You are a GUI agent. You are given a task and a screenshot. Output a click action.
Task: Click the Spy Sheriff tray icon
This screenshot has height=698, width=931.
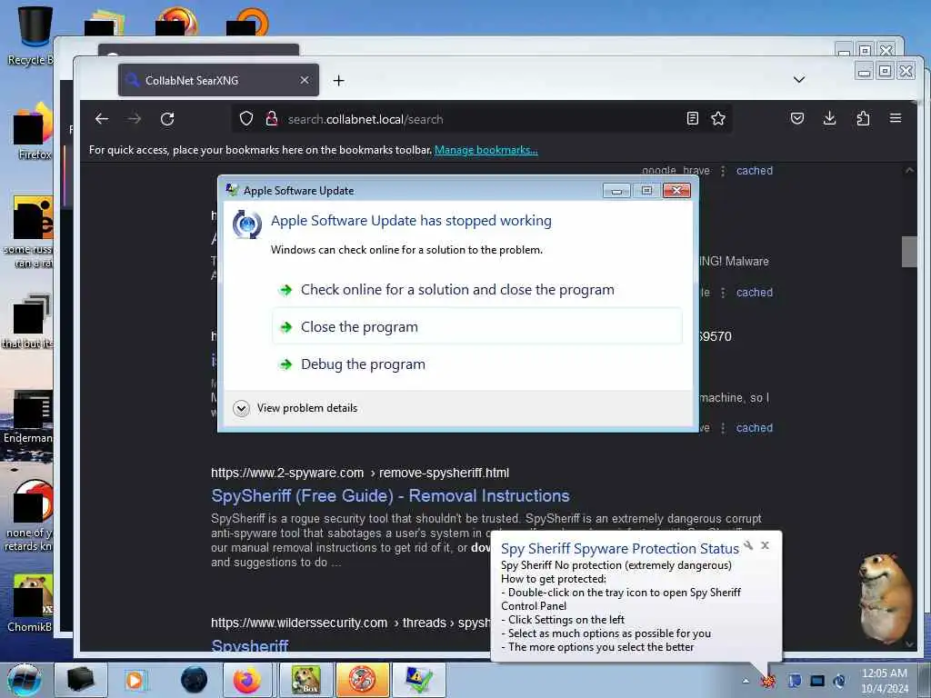coord(769,681)
